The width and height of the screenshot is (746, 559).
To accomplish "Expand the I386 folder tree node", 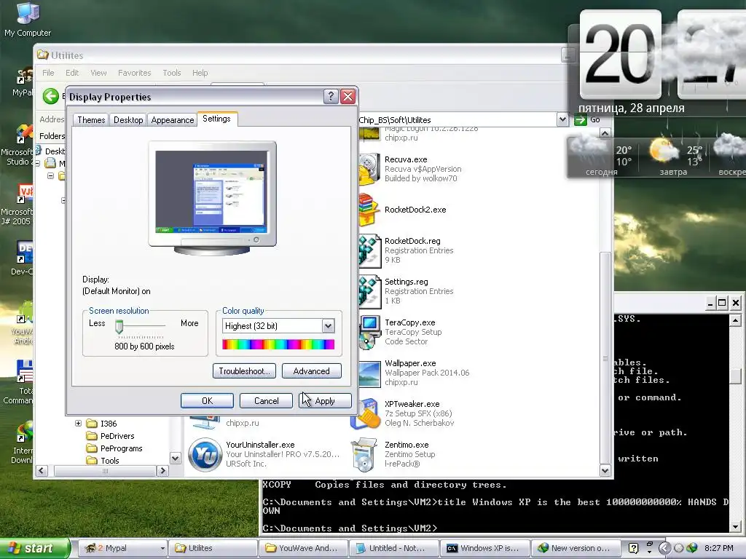I will click(x=79, y=423).
